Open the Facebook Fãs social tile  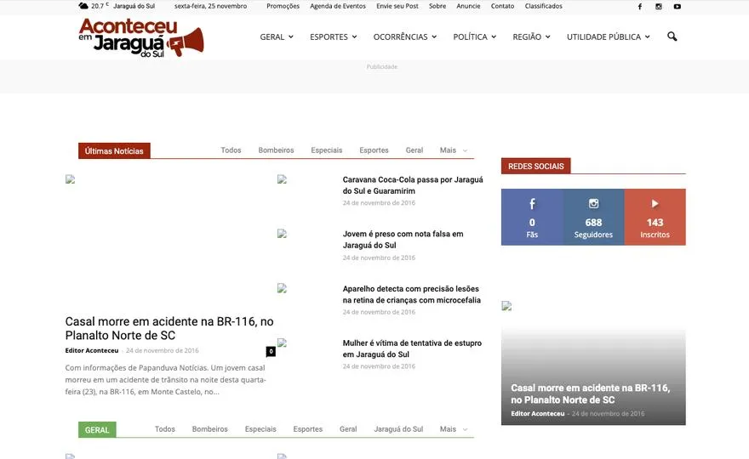532,217
